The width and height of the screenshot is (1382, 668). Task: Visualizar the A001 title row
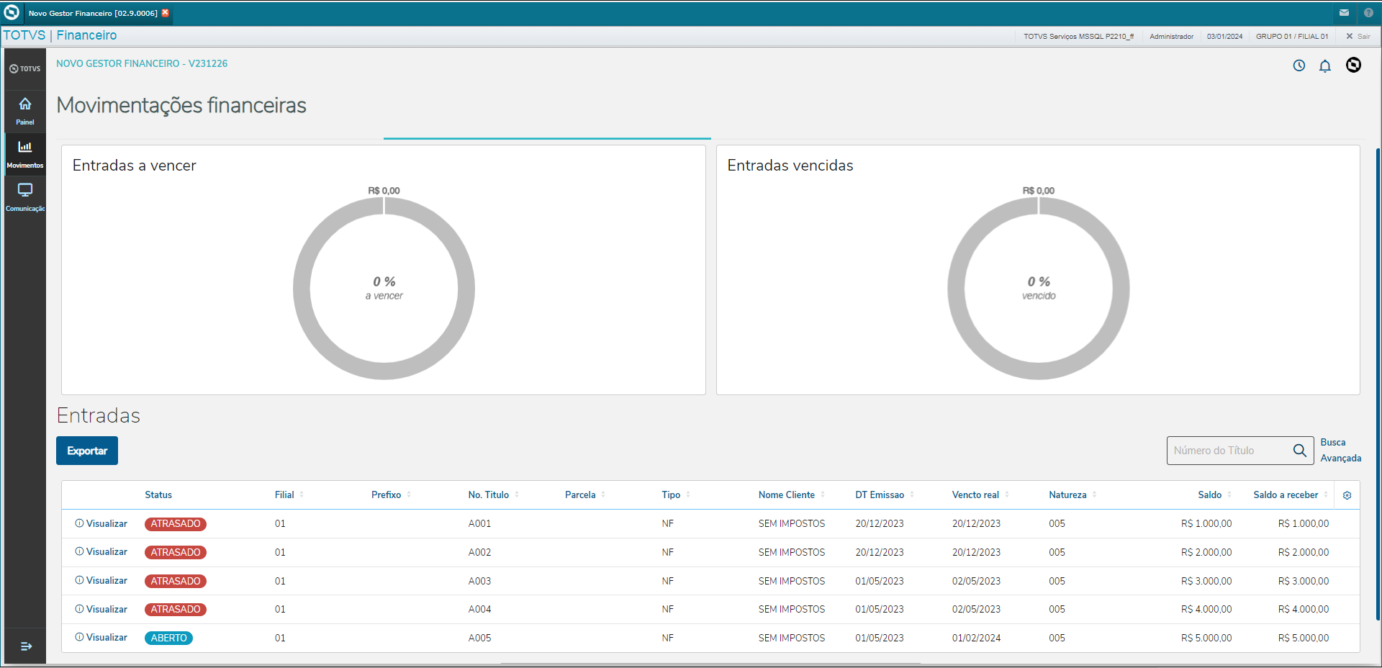(101, 524)
